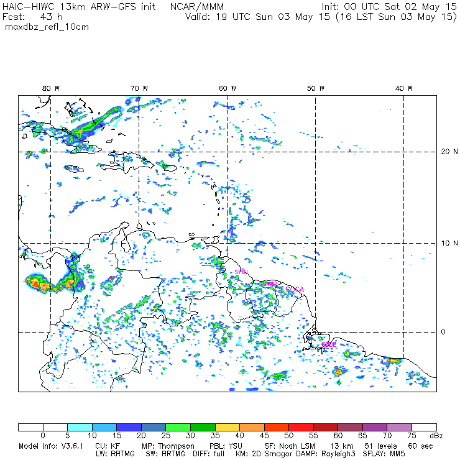Click the 'MP: Thompson' scheme label
Viewport: 460px width, 460px height.
tap(168, 446)
